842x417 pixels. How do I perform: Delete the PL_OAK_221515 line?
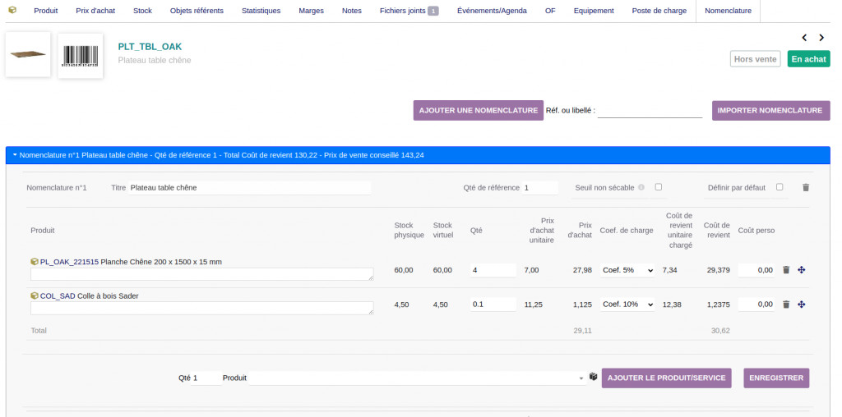pos(786,270)
